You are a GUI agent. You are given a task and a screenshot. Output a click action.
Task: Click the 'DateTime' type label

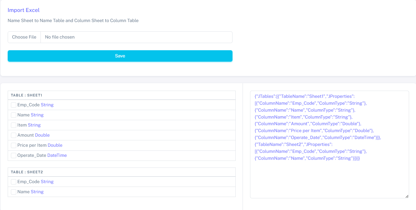point(57,155)
